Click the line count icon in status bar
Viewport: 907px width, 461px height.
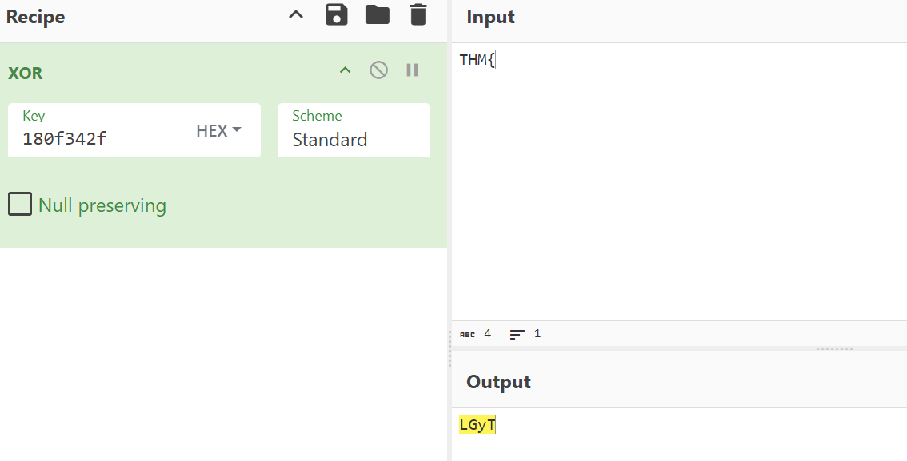(517, 334)
